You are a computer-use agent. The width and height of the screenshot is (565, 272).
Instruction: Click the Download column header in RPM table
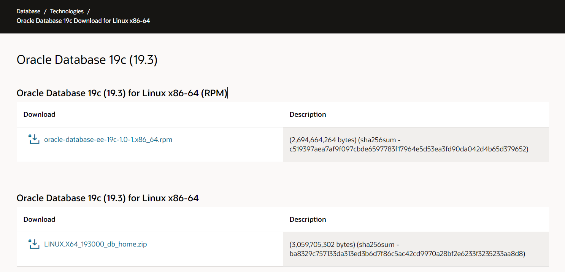tap(40, 115)
